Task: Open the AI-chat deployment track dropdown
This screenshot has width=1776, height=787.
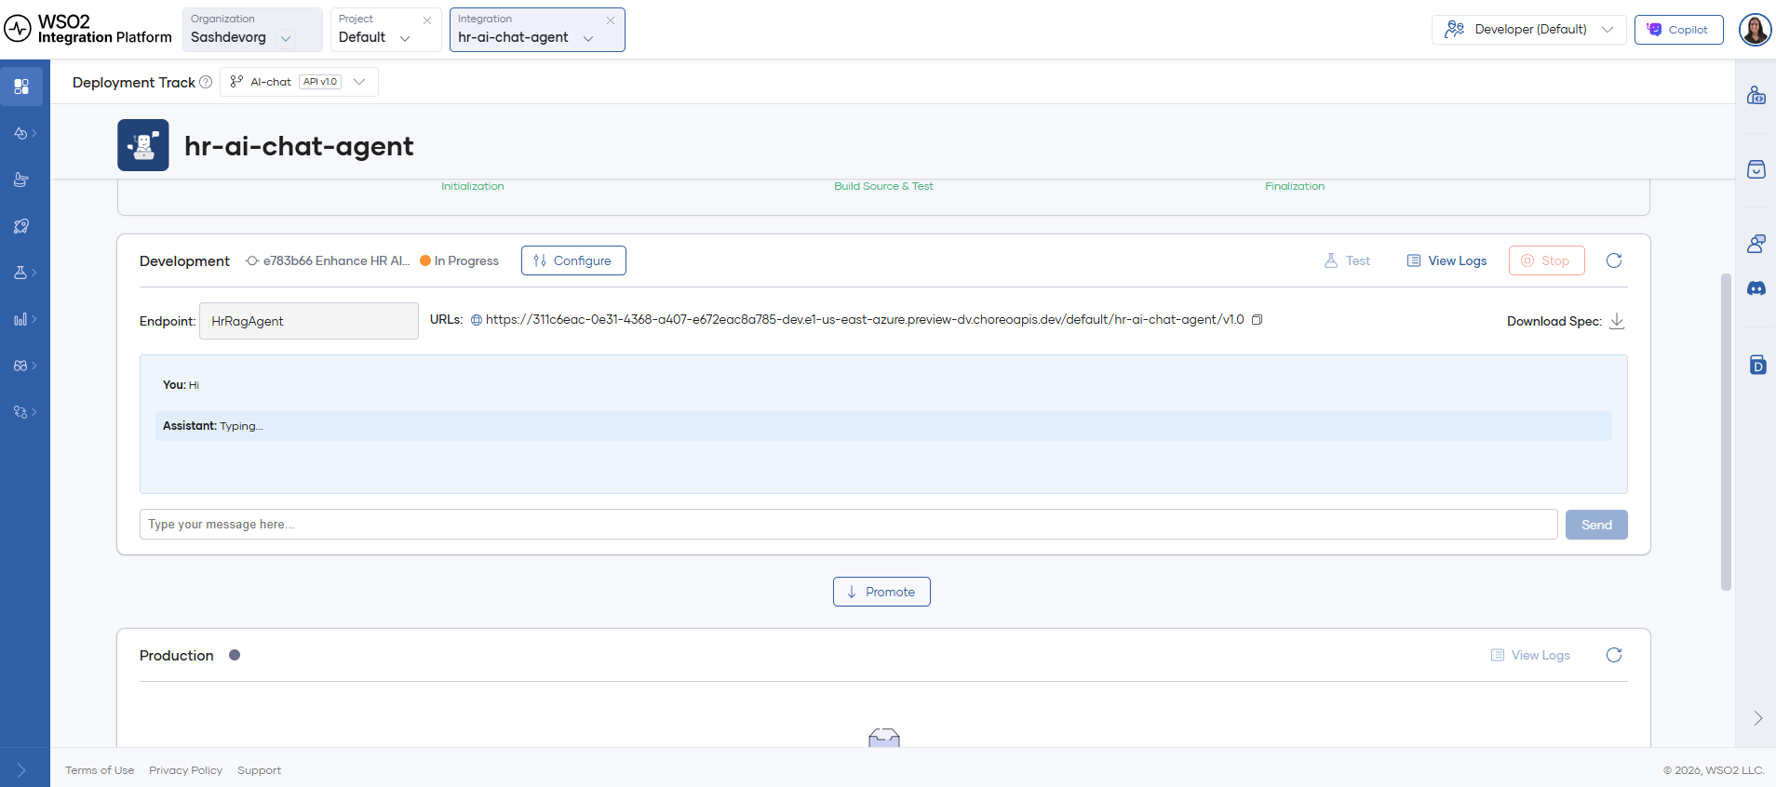Action: tap(299, 82)
